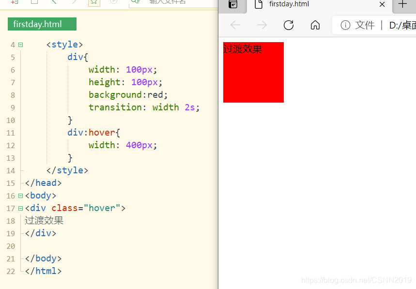Click the browser back arrow

click(235, 25)
